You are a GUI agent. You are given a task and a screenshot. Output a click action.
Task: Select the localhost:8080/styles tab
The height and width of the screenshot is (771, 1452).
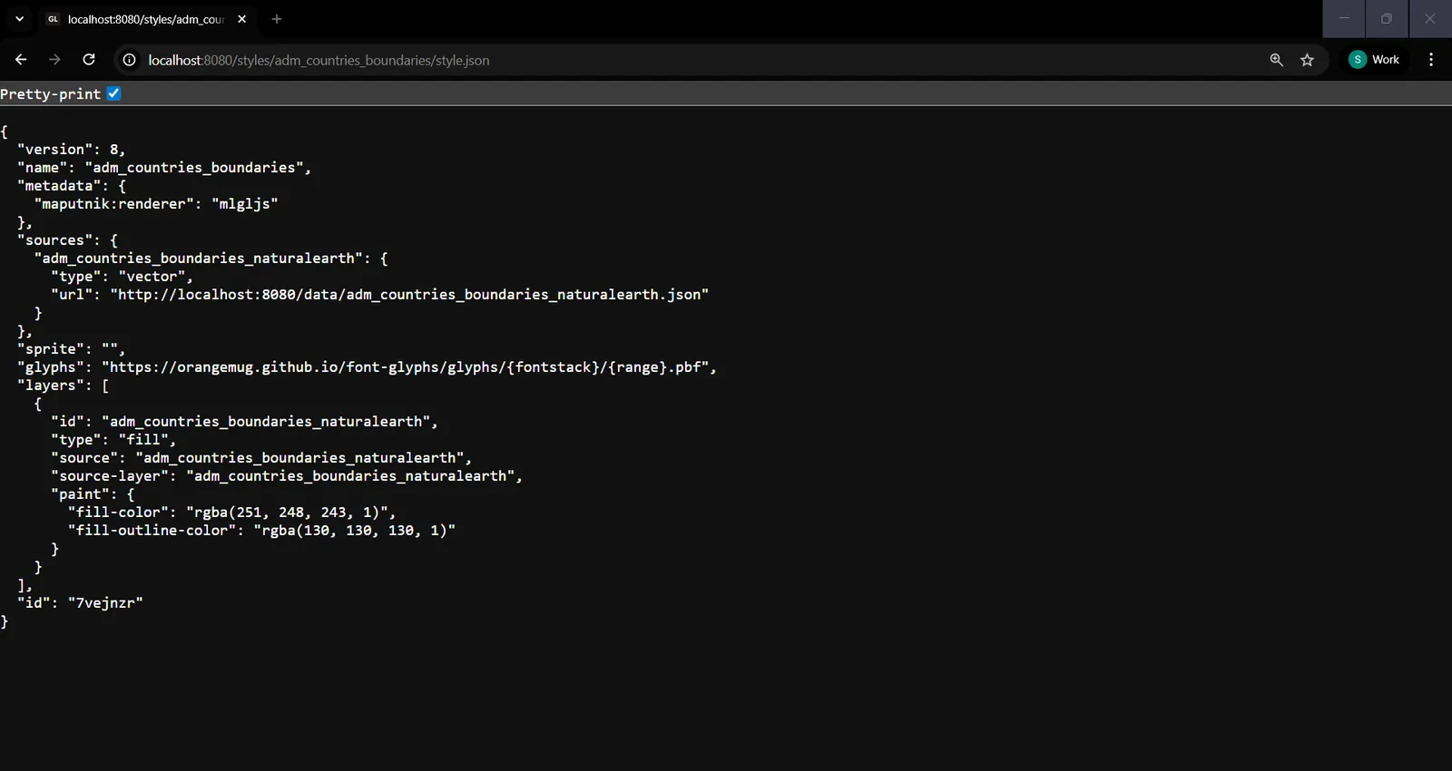coord(145,19)
